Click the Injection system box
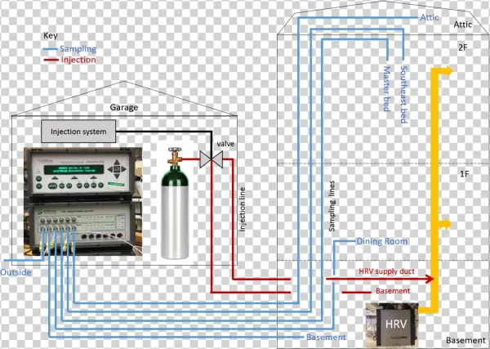The width and height of the screenshot is (490, 349). (x=78, y=130)
